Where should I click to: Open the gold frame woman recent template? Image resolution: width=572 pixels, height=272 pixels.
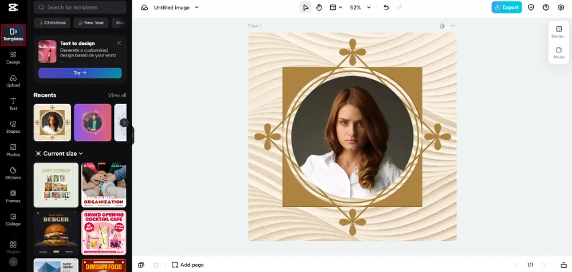pyautogui.click(x=52, y=122)
